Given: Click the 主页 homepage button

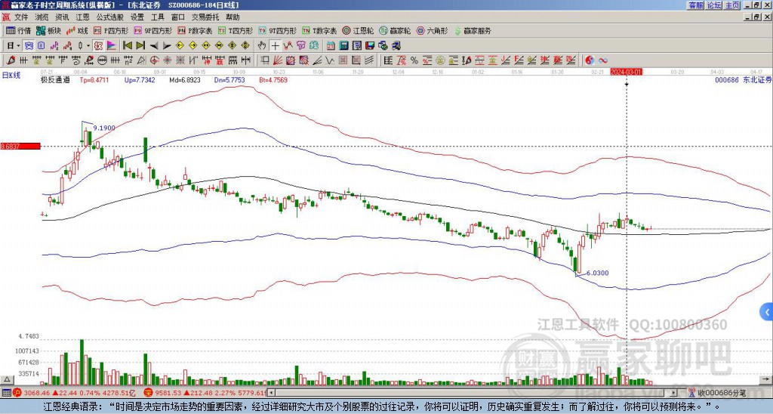Looking at the screenshot, I should click(732, 5).
